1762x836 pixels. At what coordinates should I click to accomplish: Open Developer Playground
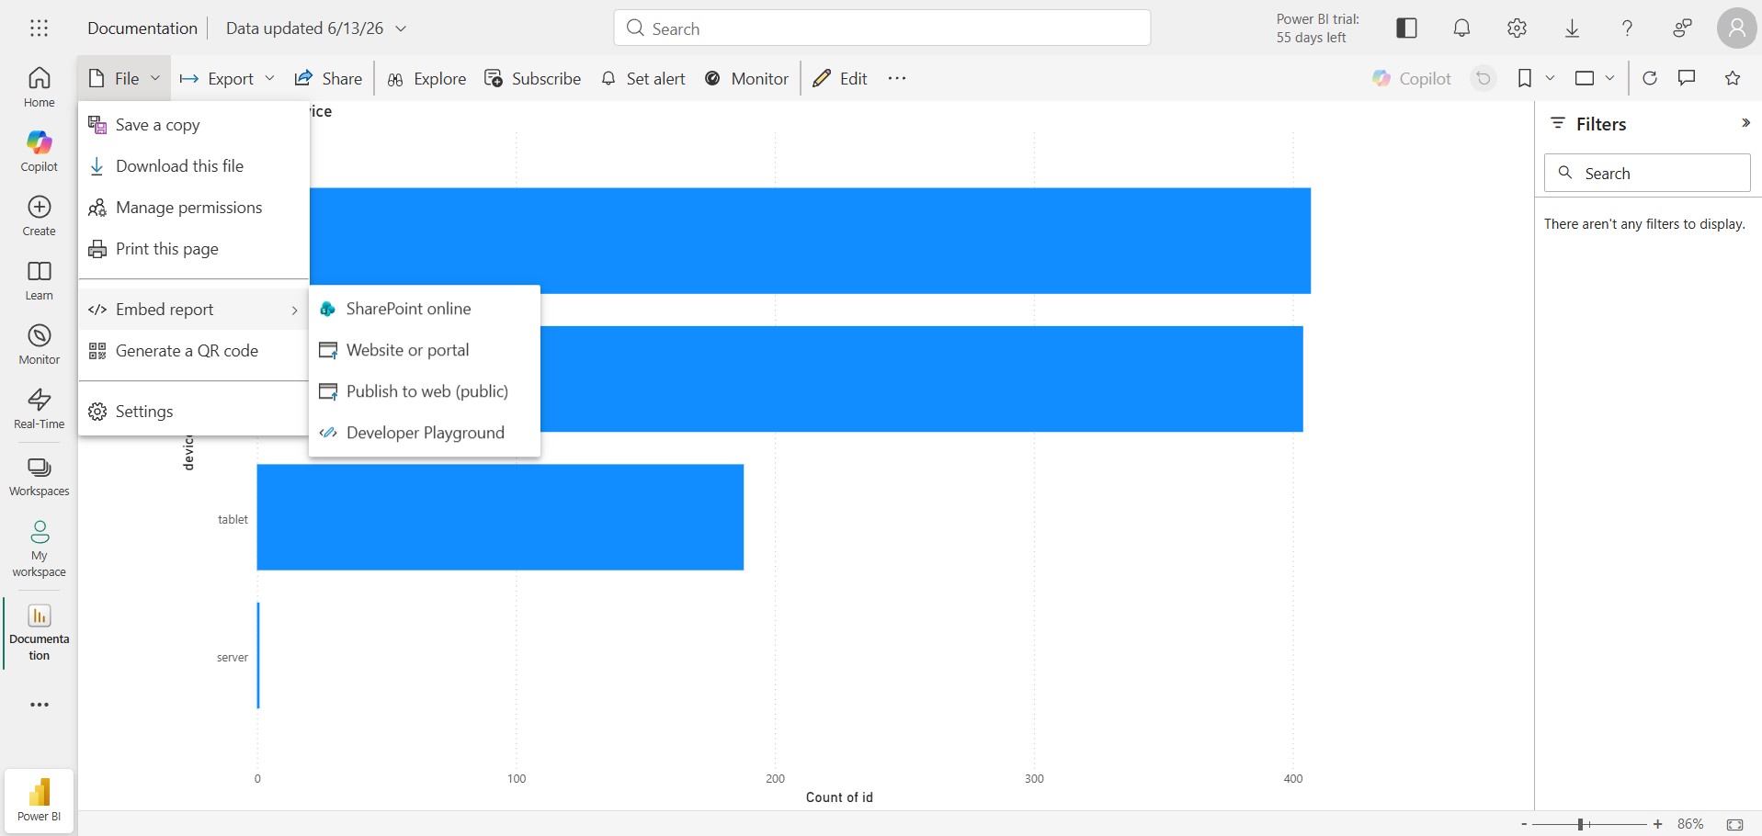point(425,433)
